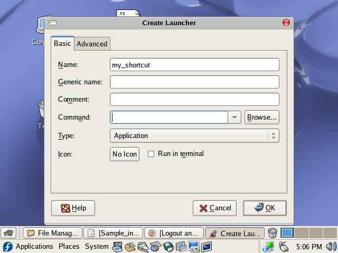
Task: Click Cancel to dismiss the launcher dialog
Action: point(214,208)
